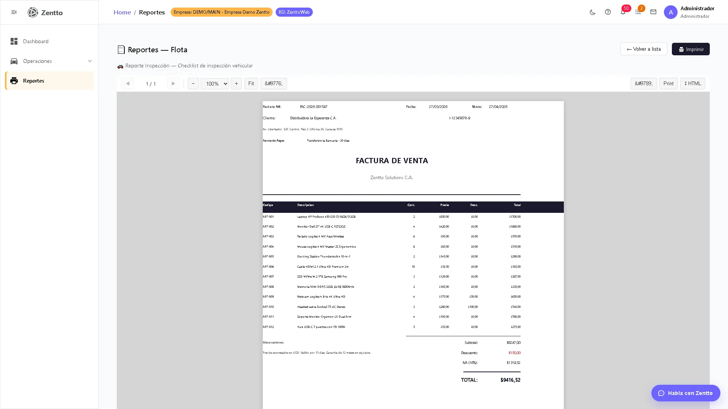Click RIF J-12345678-9 text
Viewport: 728px width, 409px height.
coord(460,118)
